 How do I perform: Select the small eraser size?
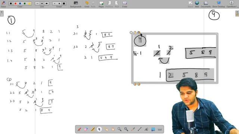pyautogui.click(x=55, y=3)
